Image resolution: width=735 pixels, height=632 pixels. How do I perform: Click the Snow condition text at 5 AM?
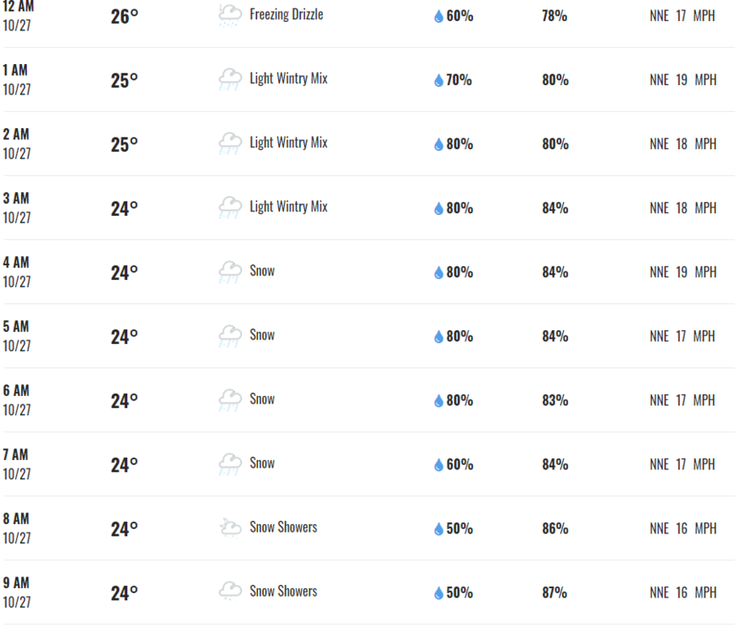click(x=262, y=335)
